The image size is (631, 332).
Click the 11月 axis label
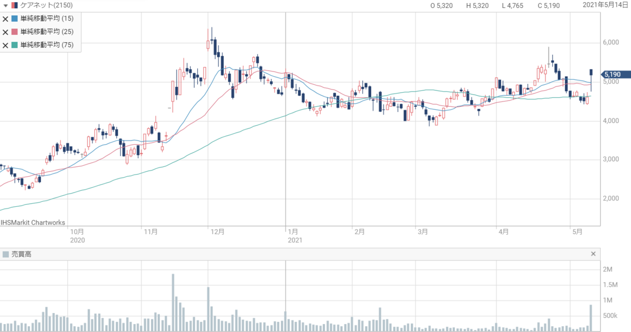[x=150, y=231]
